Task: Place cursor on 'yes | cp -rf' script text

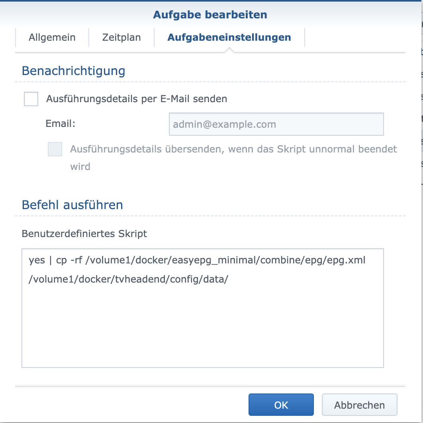Action: coord(56,260)
